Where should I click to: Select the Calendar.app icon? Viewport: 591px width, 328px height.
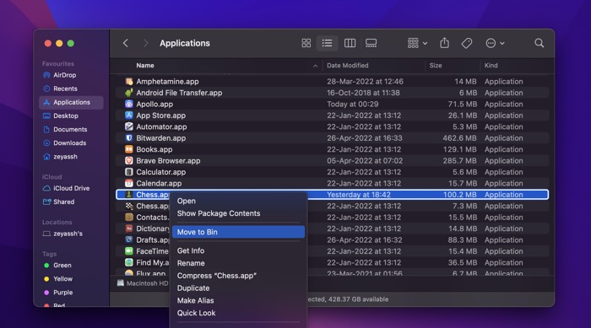[129, 184]
